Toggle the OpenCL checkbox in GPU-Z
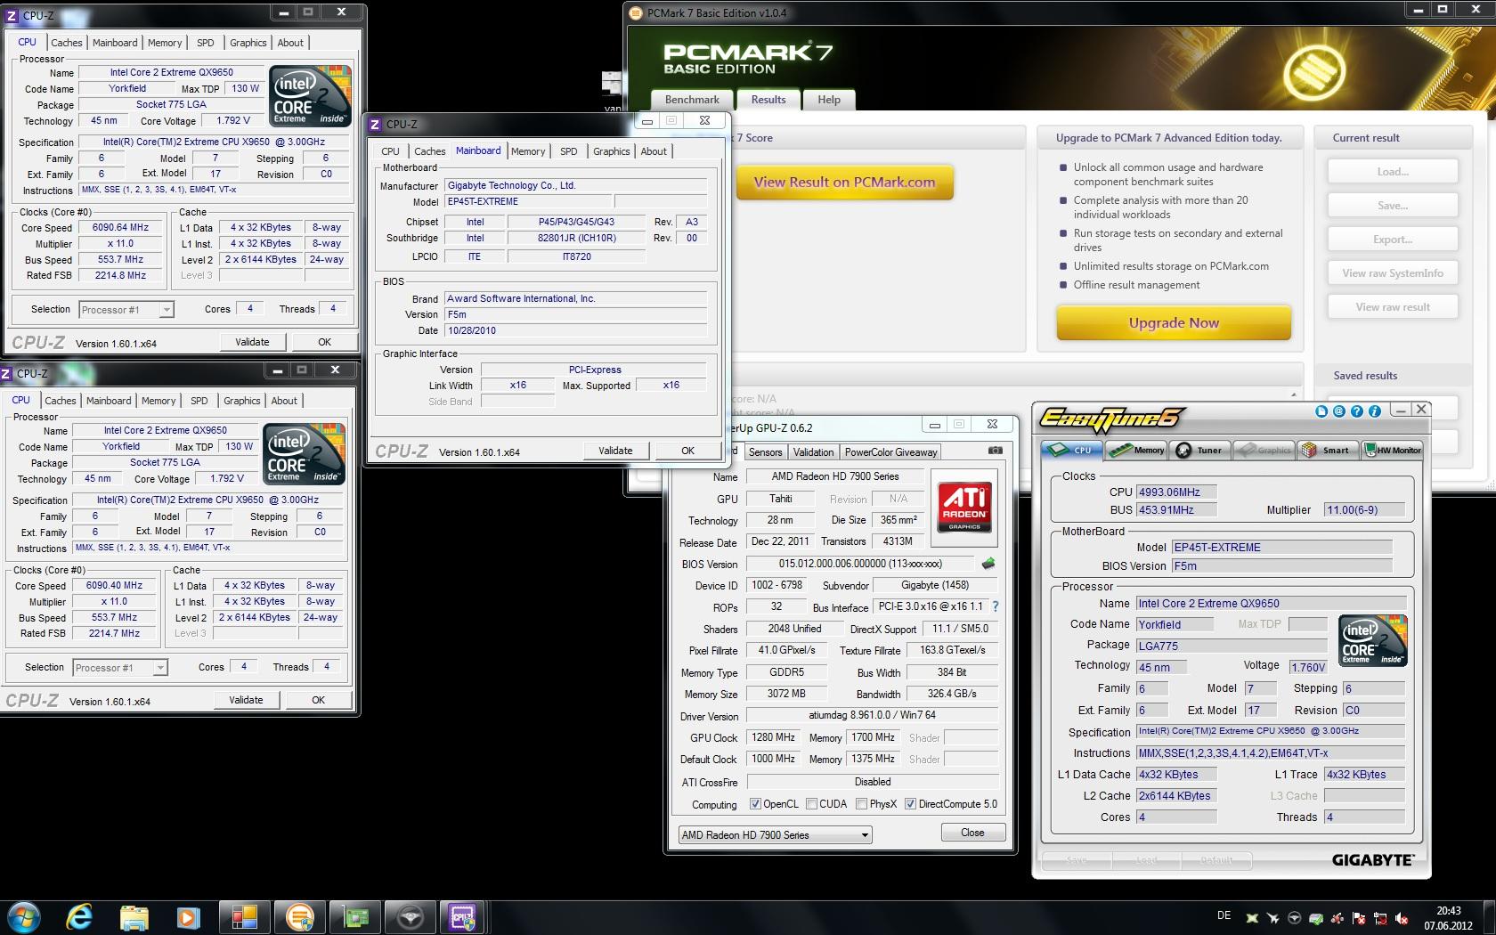Viewport: 1496px width, 935px height. coord(755,803)
